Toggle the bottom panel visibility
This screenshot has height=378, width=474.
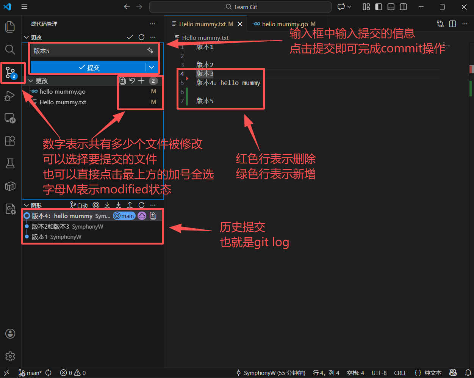[391, 7]
